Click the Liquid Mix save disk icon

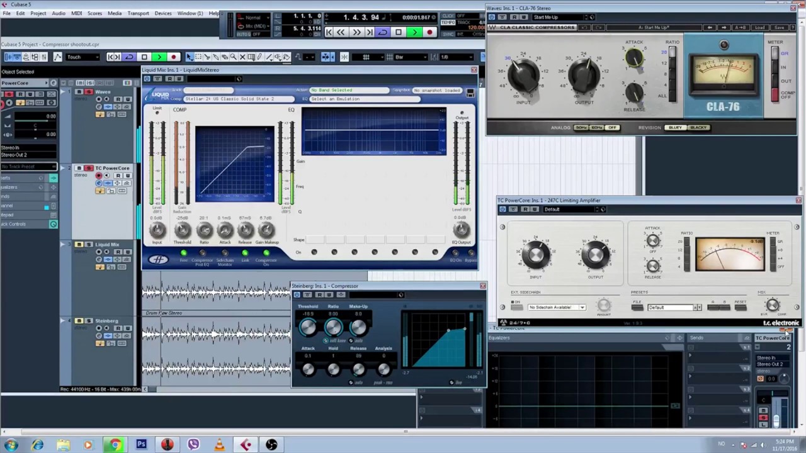point(470,92)
